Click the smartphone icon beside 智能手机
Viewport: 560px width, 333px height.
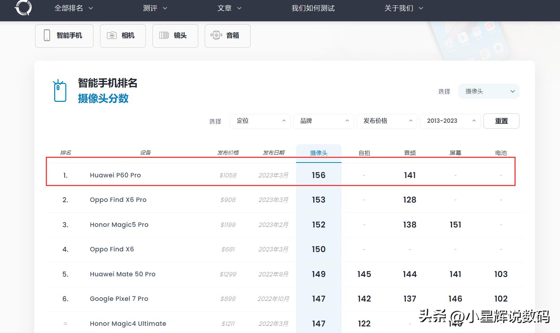pyautogui.click(x=47, y=35)
